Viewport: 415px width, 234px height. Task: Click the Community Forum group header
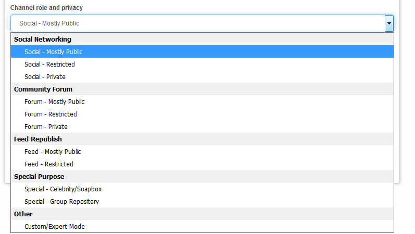coord(43,89)
